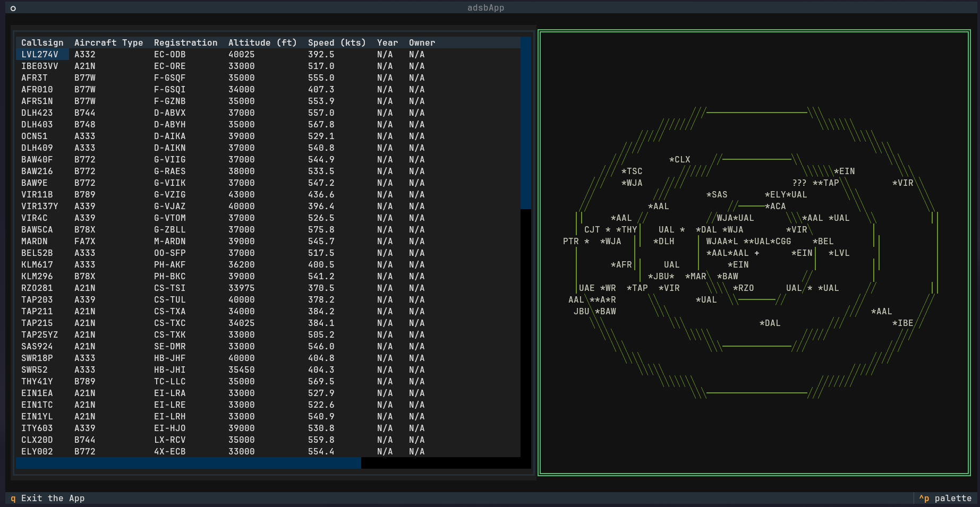Select callsign IBE03VV row

[x=268, y=66]
